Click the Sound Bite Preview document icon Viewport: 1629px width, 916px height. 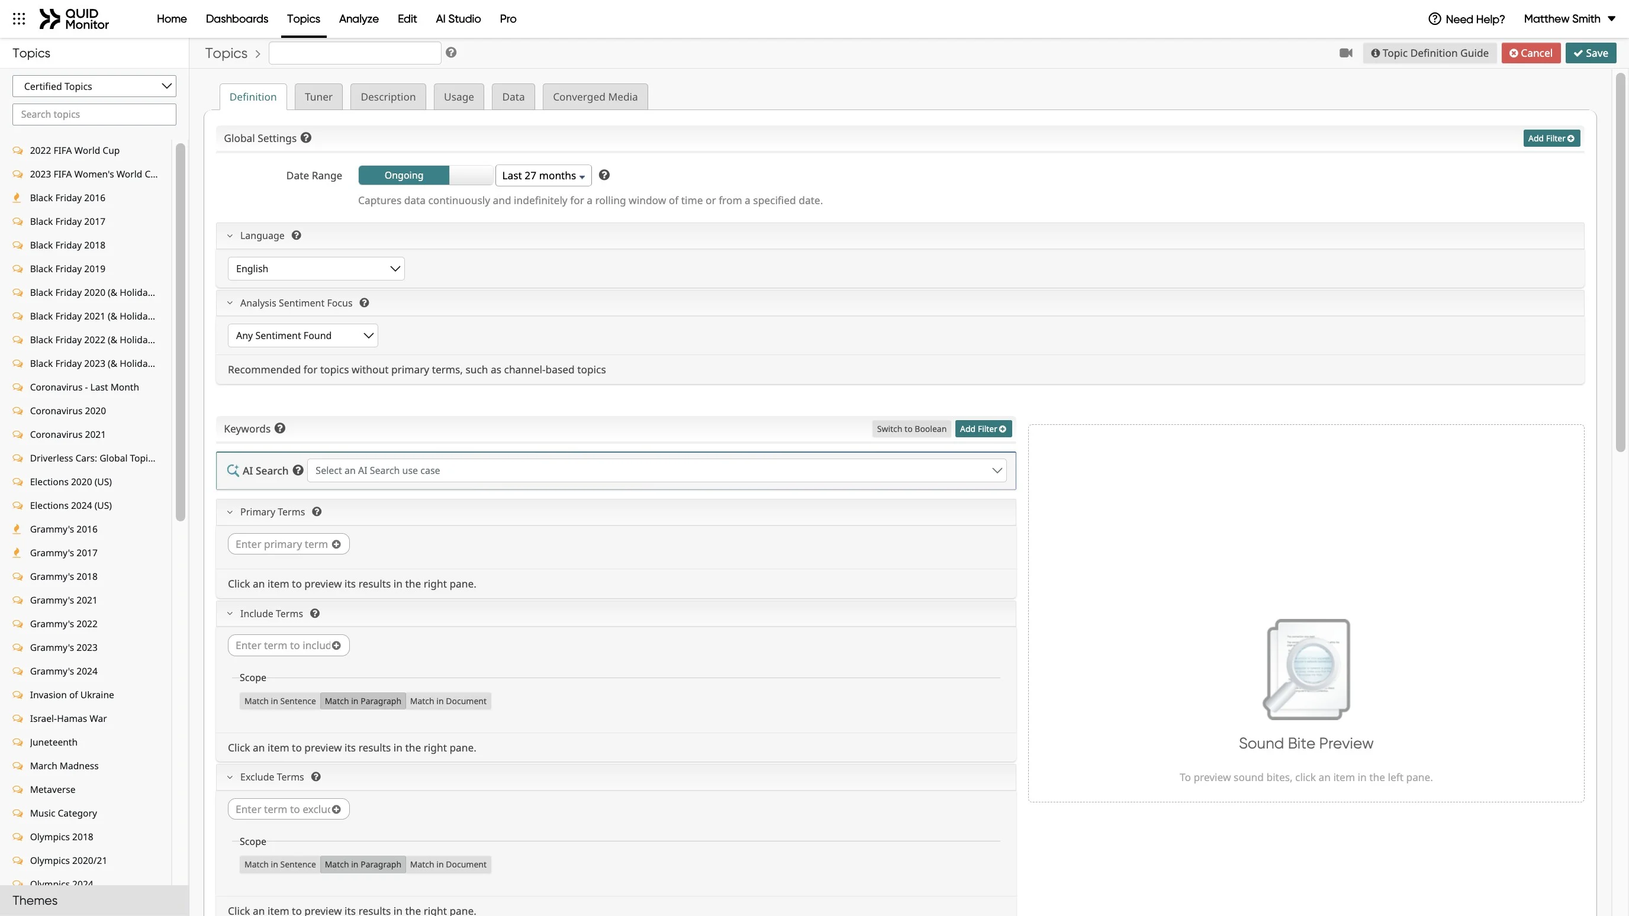click(1306, 669)
